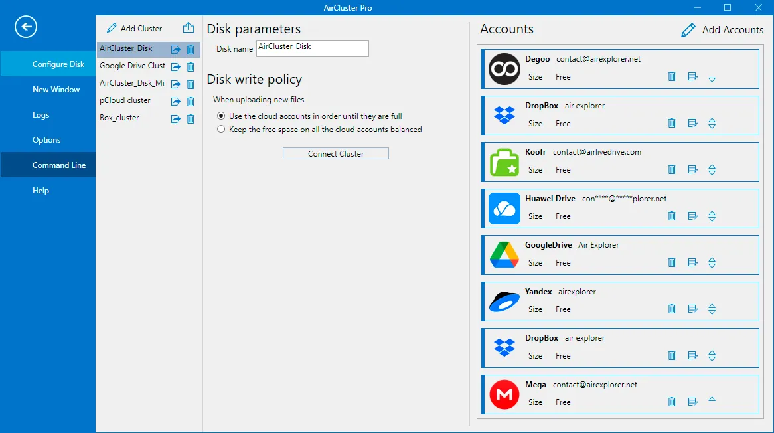Click the Connect Cluster button

336,153
